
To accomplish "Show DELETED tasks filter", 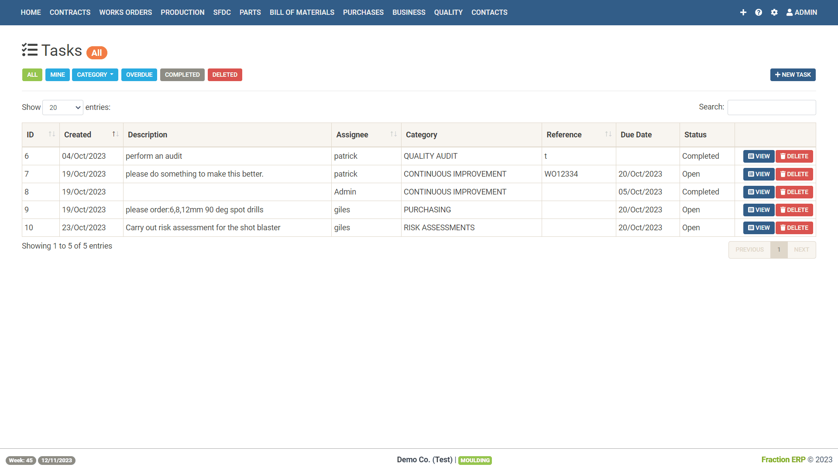I will (225, 75).
